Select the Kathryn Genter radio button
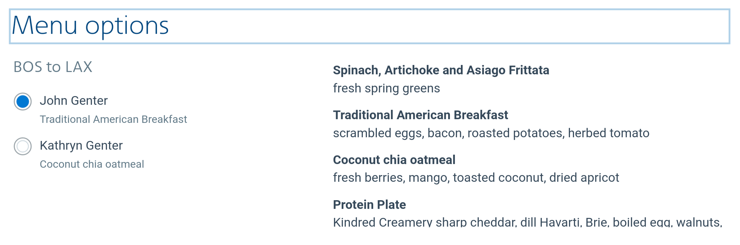Viewport: 740px width, 245px height. pos(23,146)
